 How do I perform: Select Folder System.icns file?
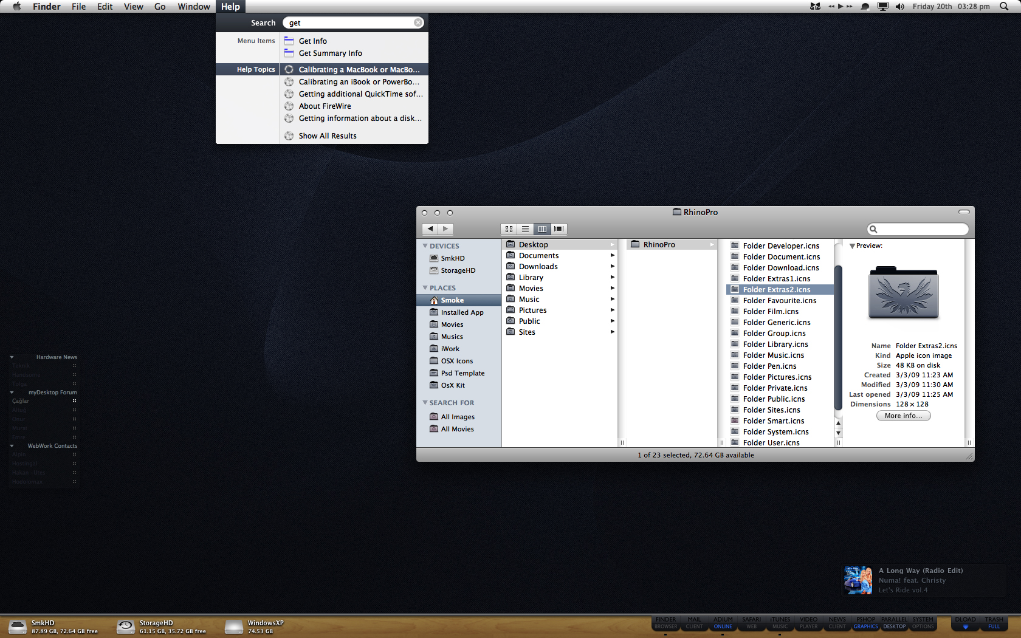click(780, 432)
